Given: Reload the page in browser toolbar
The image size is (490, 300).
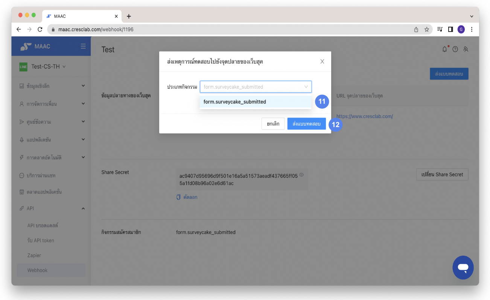Looking at the screenshot, I should coord(40,29).
